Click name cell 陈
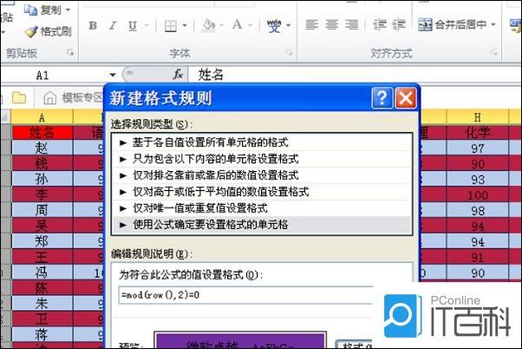522x349 pixels. tap(42, 288)
